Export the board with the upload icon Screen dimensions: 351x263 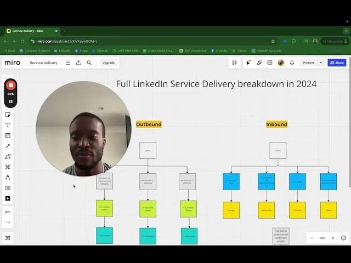78,63
